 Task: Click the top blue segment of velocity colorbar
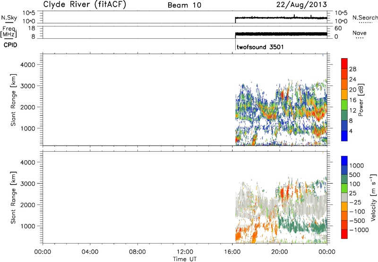[344, 161]
